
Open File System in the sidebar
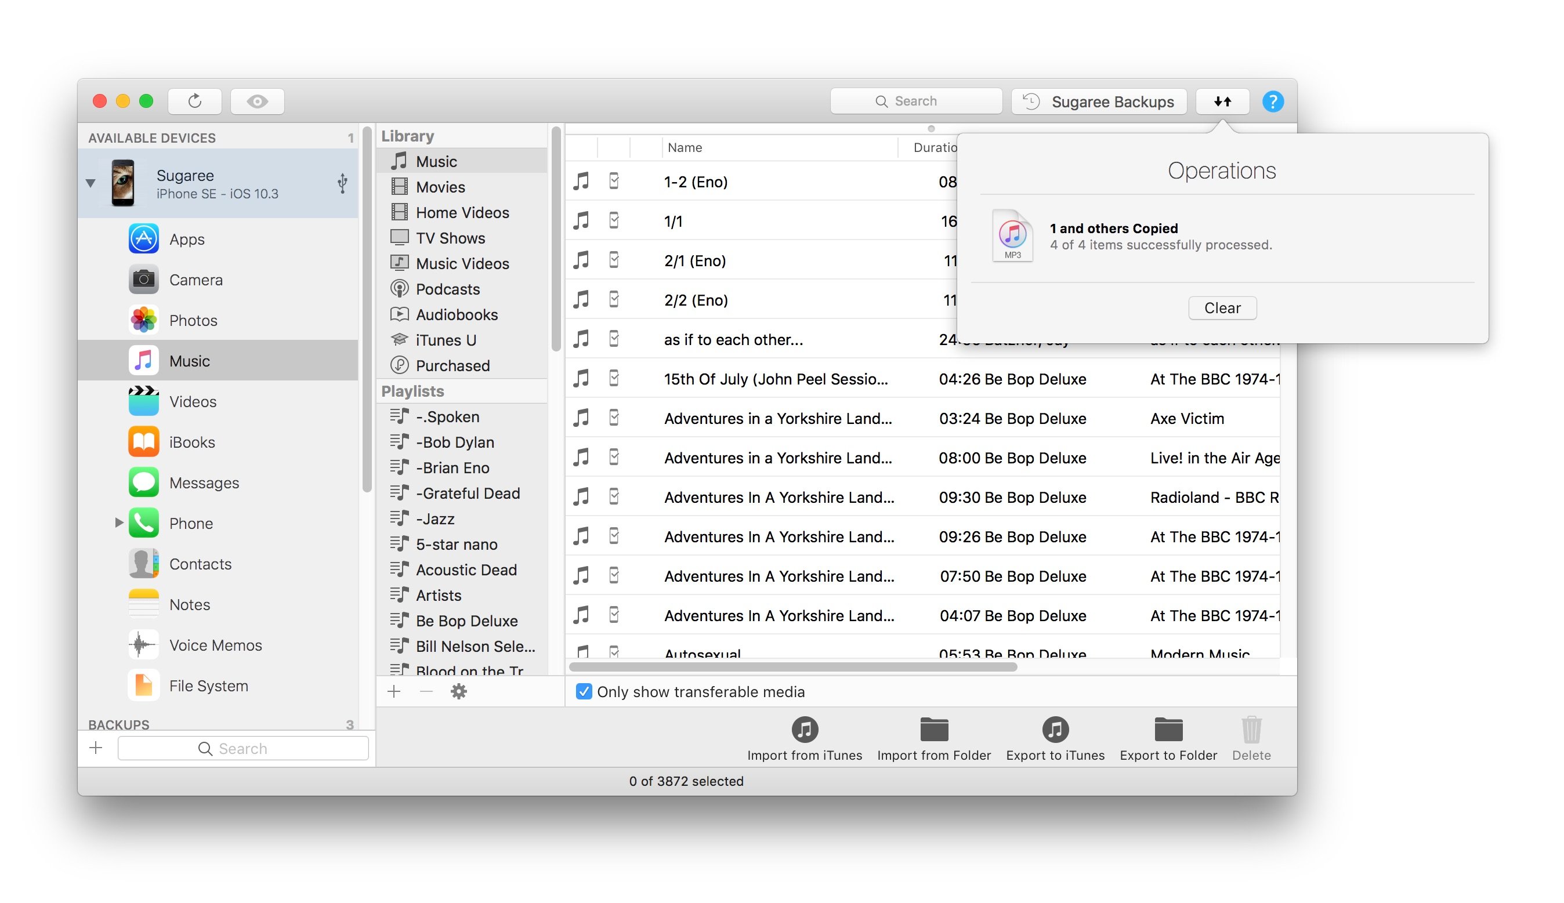(x=218, y=686)
